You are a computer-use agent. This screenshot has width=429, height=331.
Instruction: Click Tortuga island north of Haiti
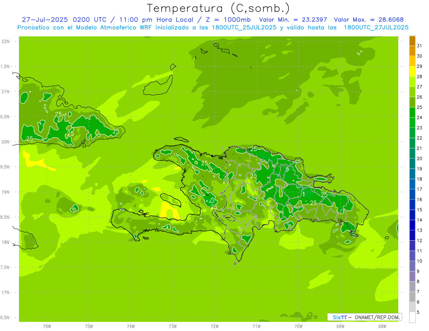tap(181, 140)
